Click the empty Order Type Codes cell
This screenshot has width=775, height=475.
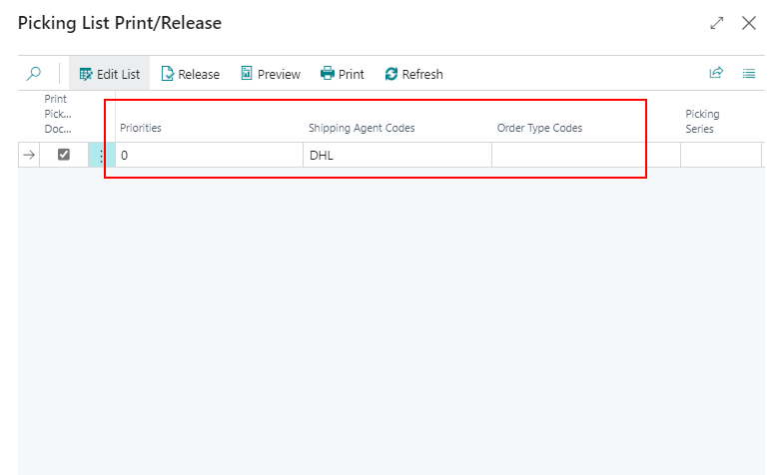click(585, 155)
